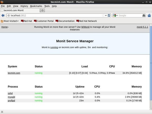152x114 pixels.
Task: Select the tecmint.com Monit tab
Action: (20, 10)
